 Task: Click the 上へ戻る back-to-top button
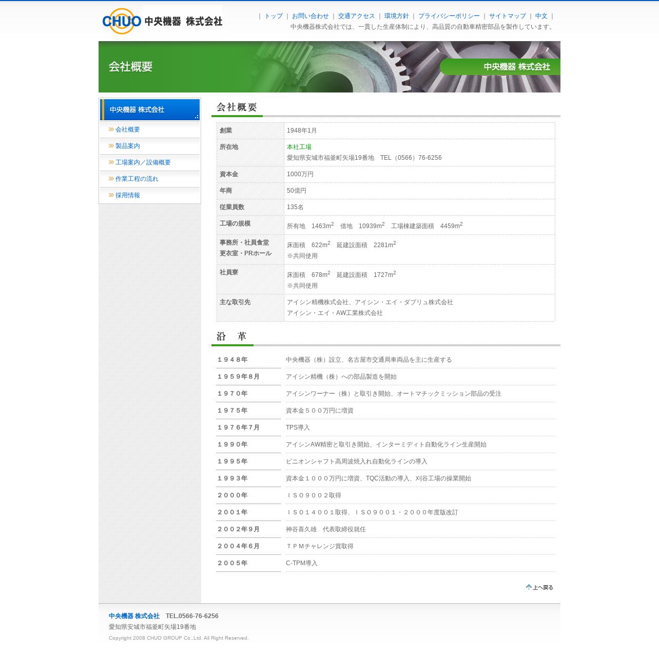point(539,587)
